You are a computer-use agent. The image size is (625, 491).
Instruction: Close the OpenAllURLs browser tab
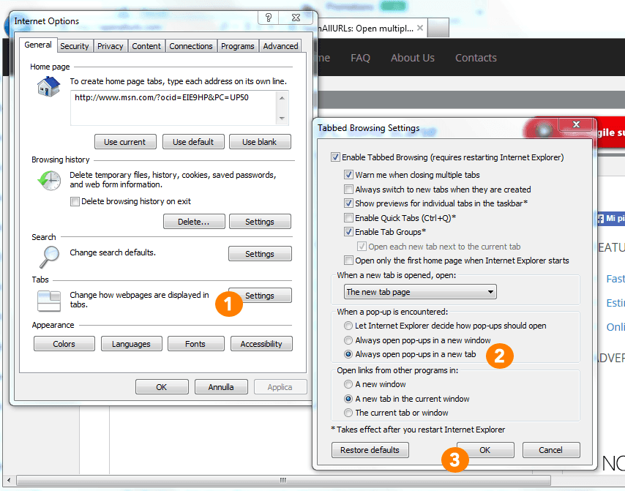420,28
